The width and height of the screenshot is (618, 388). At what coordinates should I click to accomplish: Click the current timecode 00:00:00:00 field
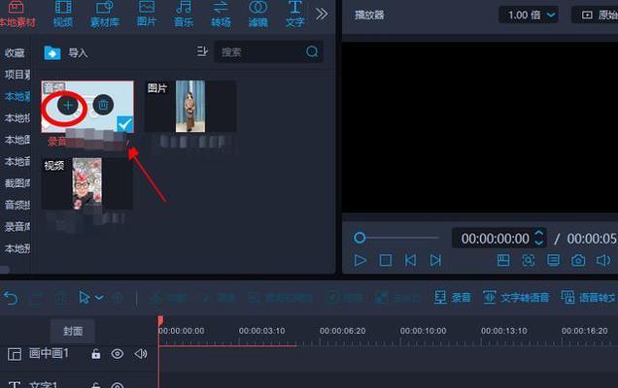pos(495,239)
